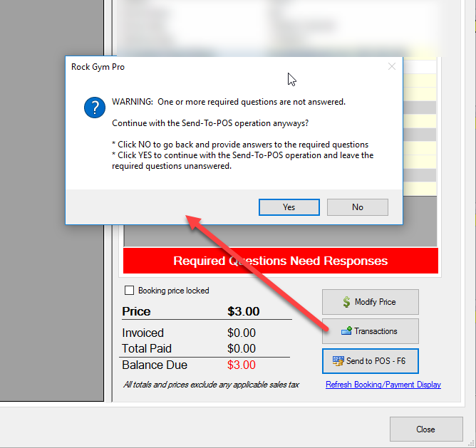The height and width of the screenshot is (448, 476).
Task: Click the Send to POS register icon
Action: point(338,361)
